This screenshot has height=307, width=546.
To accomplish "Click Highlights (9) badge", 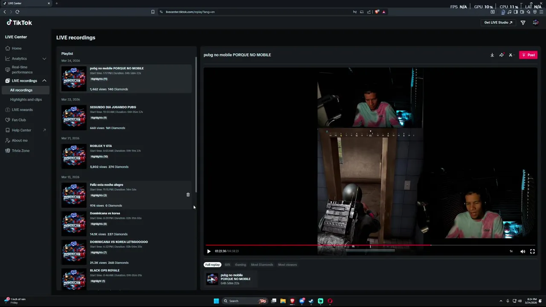I will pos(99,118).
